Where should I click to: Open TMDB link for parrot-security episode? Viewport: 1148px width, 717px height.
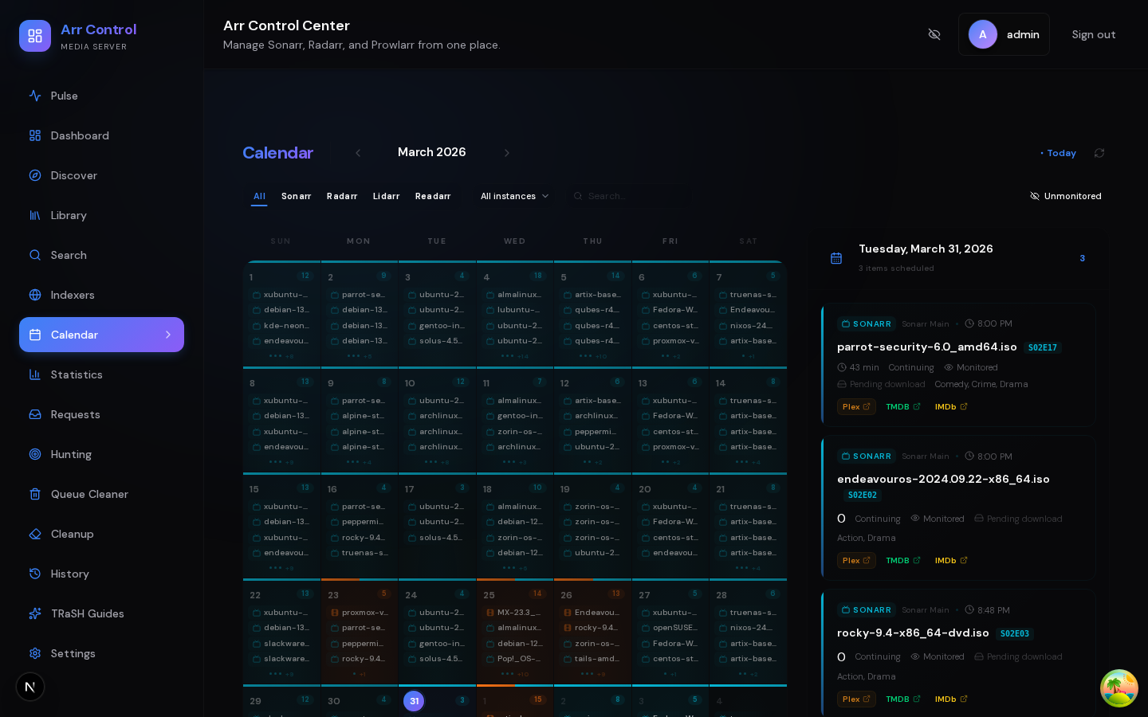pyautogui.click(x=903, y=406)
